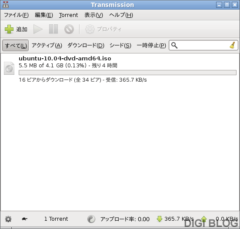
Task: Open プロパティ properties gear button
Action: tap(103, 29)
